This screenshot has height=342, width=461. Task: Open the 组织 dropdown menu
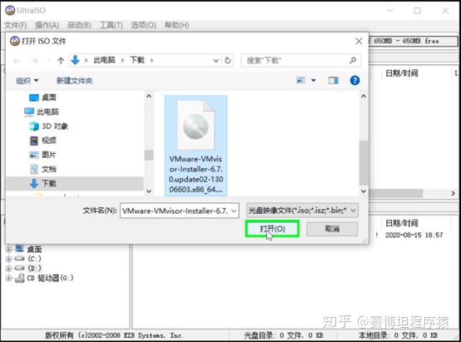27,81
